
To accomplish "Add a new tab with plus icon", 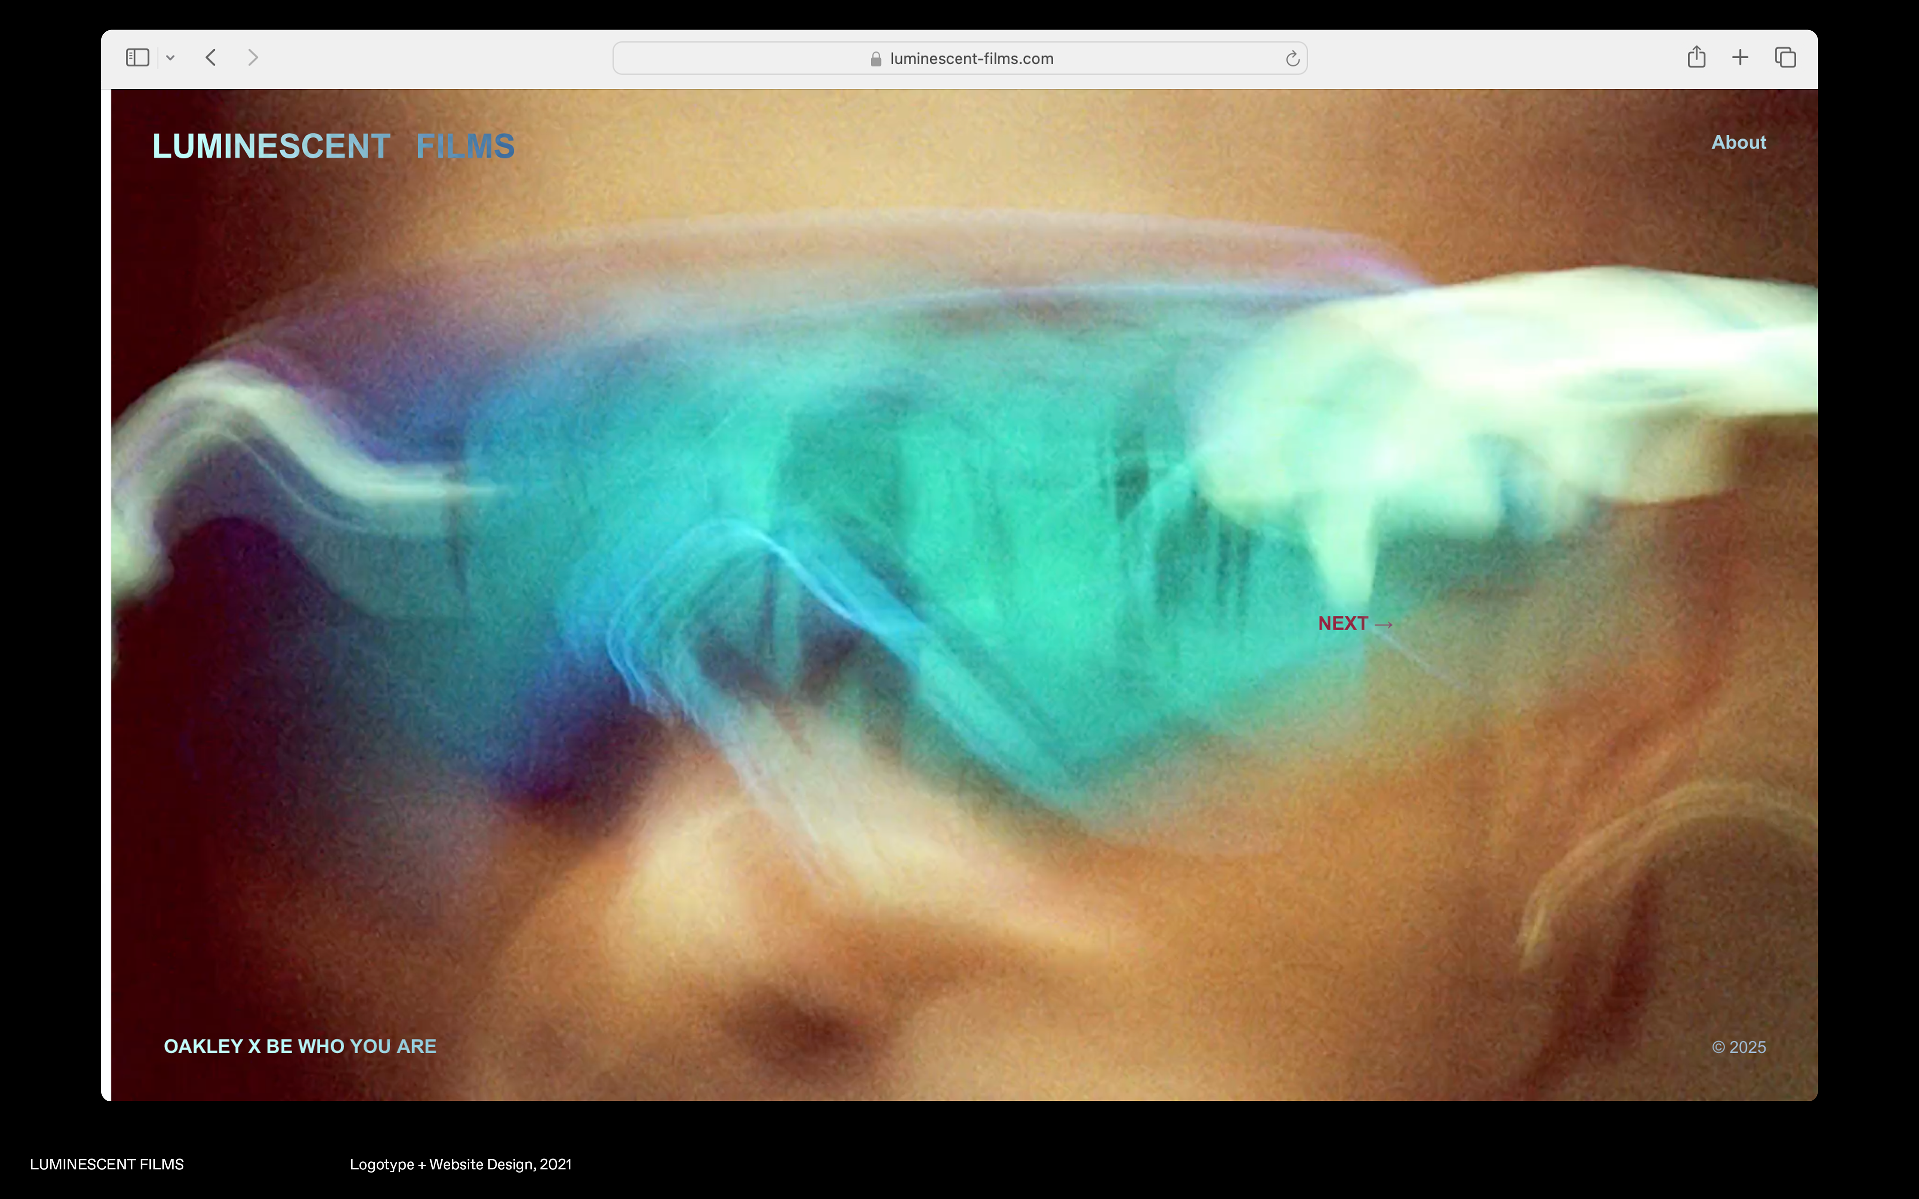I will click(1740, 58).
